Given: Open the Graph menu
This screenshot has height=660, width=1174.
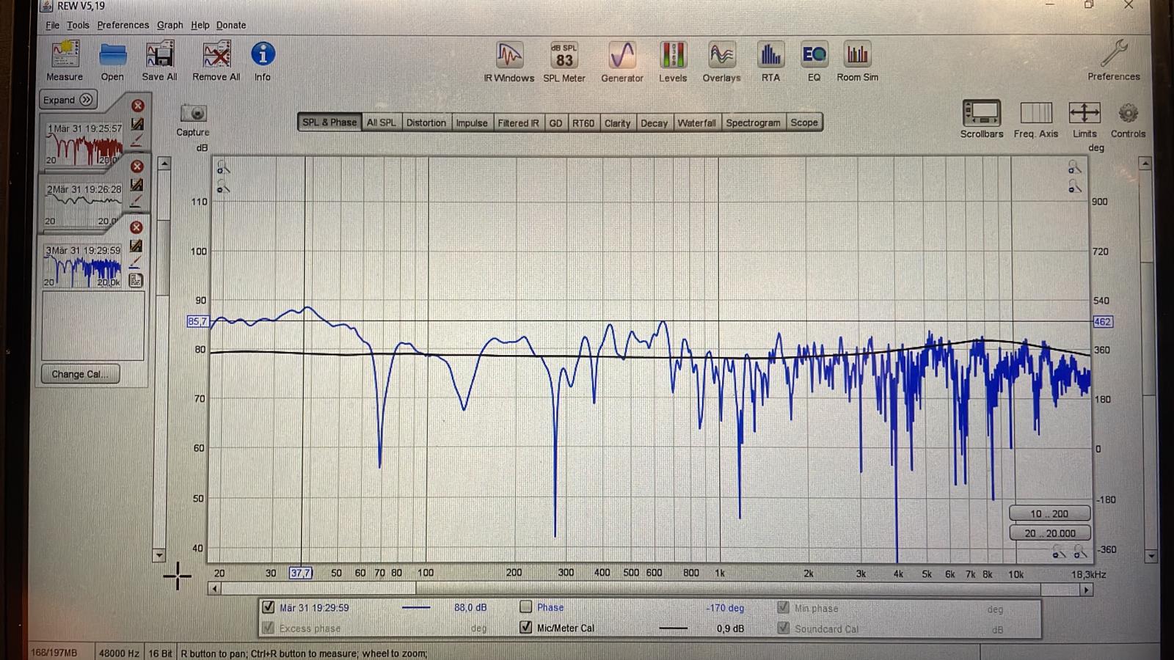Looking at the screenshot, I should pos(169,25).
